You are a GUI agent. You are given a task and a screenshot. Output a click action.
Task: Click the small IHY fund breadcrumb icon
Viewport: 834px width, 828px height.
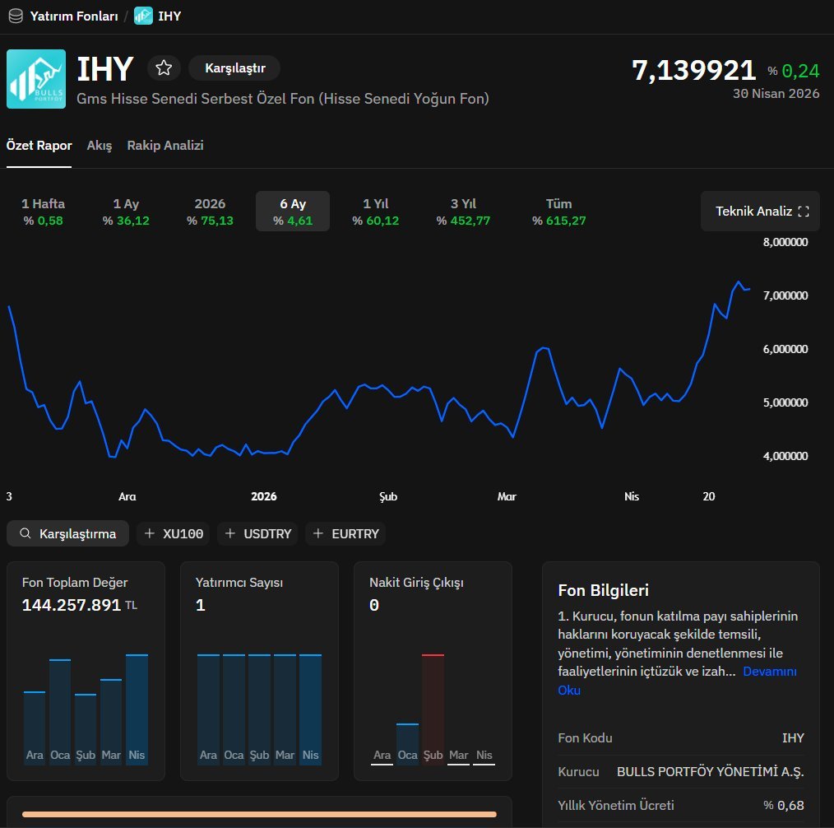(x=143, y=16)
